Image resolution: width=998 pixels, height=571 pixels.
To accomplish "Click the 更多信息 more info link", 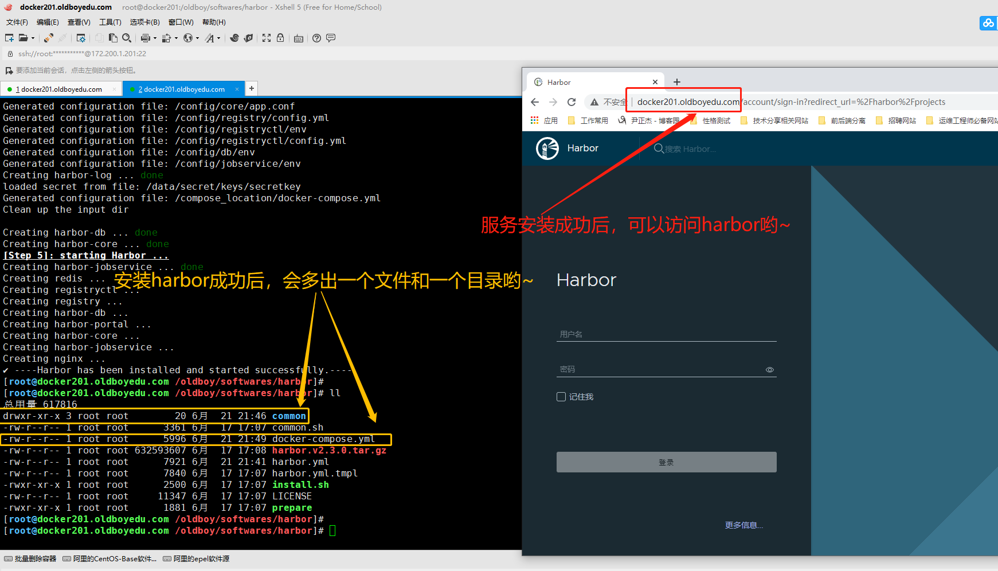I will (x=743, y=525).
